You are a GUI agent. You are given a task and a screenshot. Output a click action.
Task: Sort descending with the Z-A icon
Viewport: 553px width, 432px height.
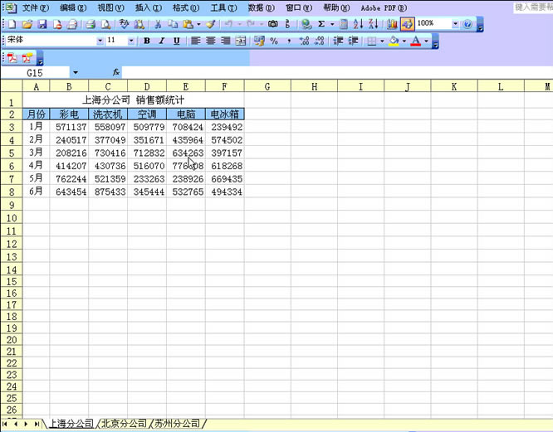(x=374, y=24)
